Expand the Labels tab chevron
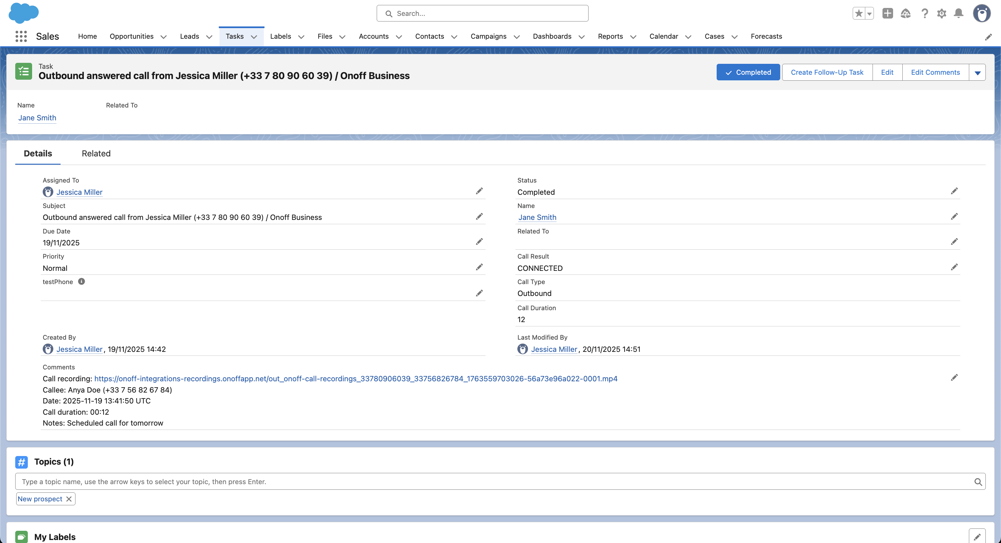Screen dimensions: 1001x543 tap(301, 37)
